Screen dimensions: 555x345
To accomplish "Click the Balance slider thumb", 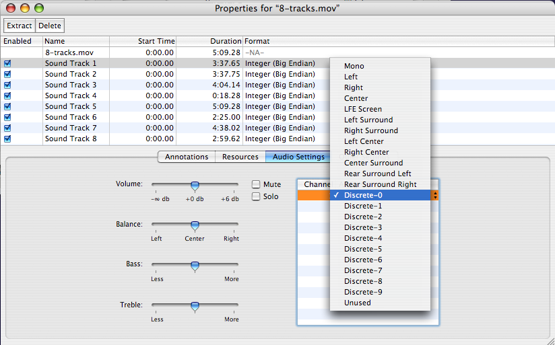I will (x=195, y=227).
